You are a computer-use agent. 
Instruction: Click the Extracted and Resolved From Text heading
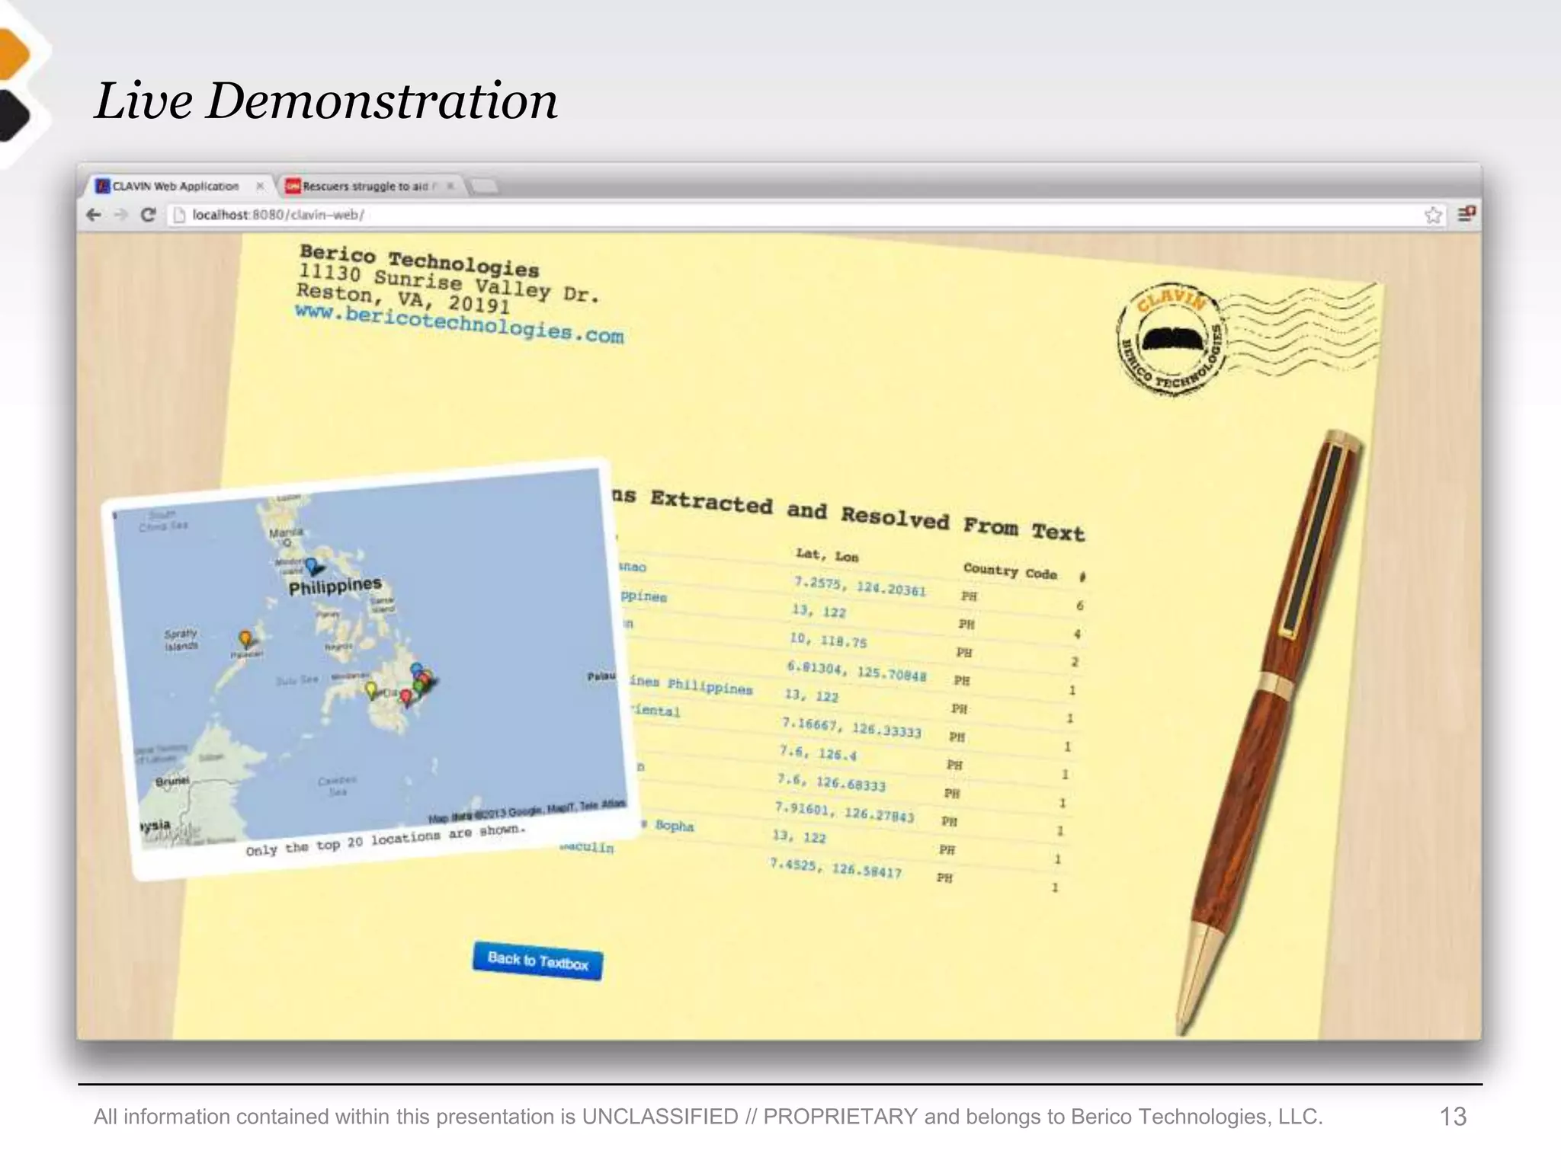click(867, 517)
